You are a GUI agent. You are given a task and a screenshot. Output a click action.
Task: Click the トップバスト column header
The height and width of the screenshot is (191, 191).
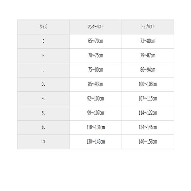pos(148,27)
